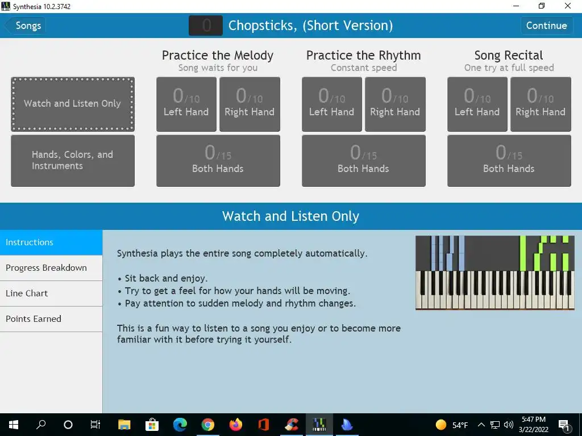Choose Practice the Rhythm Left Hand
Image resolution: width=582 pixels, height=436 pixels.
[332, 104]
